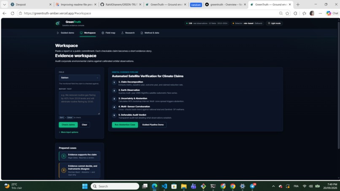Click into the Report text area
This screenshot has width=340, height=191.
coord(79,103)
